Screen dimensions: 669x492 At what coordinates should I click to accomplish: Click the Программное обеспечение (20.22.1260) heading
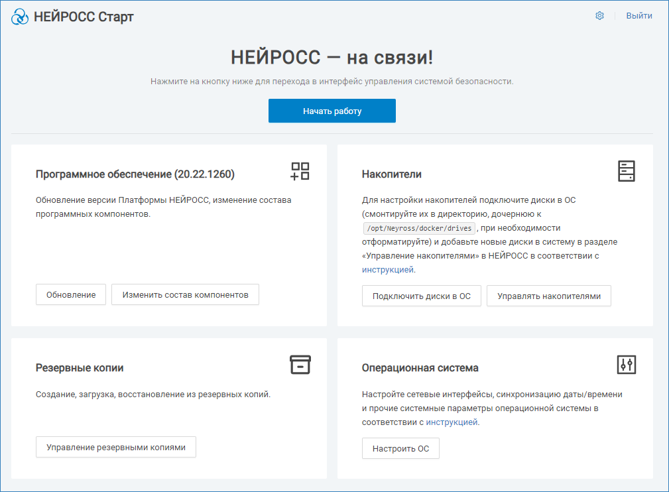point(135,174)
